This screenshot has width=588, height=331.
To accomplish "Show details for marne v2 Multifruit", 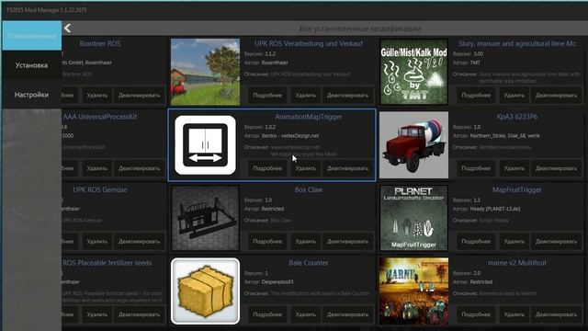I will [476, 314].
